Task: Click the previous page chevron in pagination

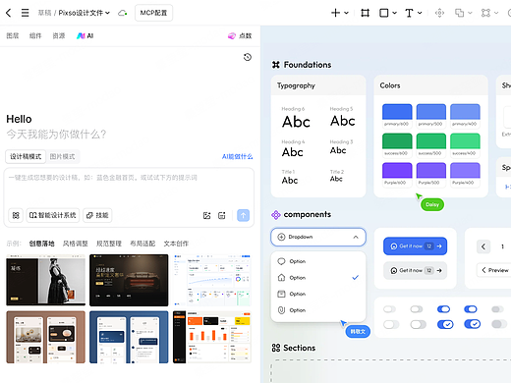Action: point(483,246)
